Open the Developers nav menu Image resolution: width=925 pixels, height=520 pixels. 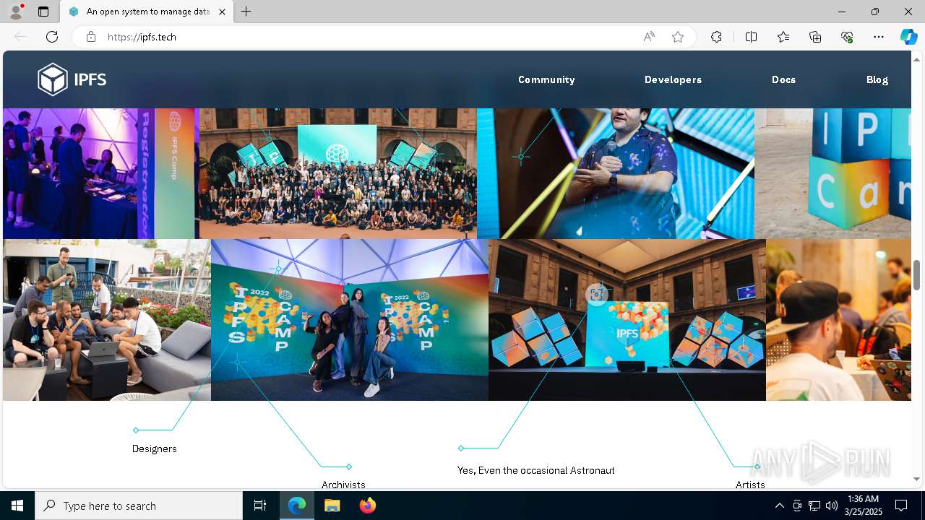click(x=673, y=79)
